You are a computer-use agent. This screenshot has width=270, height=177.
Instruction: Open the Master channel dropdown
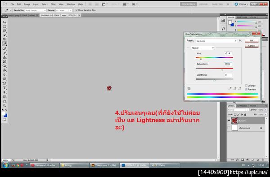point(202,48)
